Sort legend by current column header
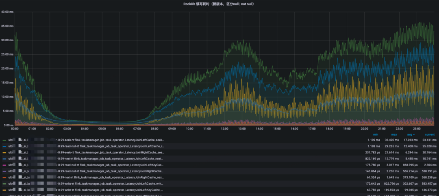 point(429,135)
